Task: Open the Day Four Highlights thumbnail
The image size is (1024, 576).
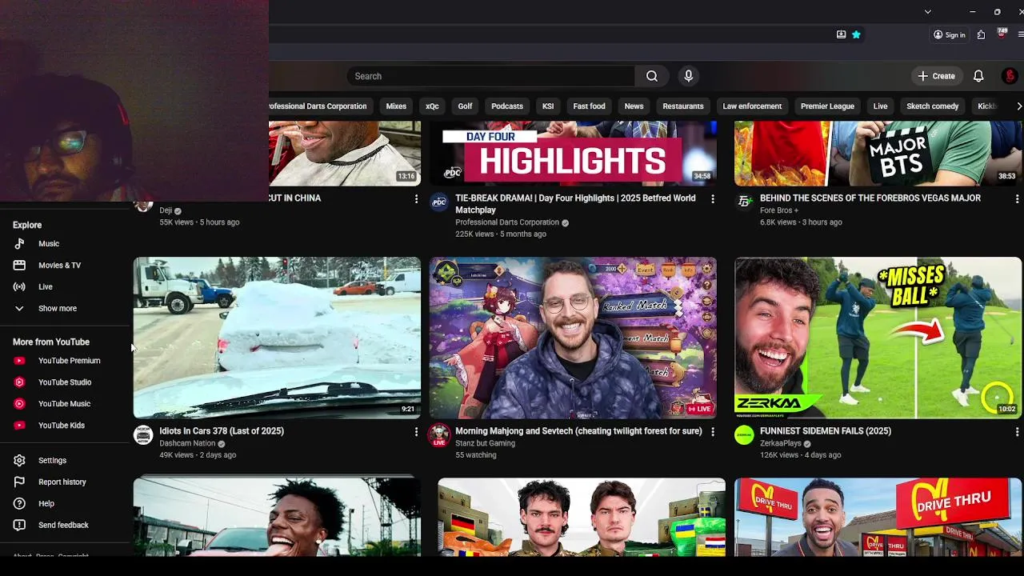Action: [573, 154]
